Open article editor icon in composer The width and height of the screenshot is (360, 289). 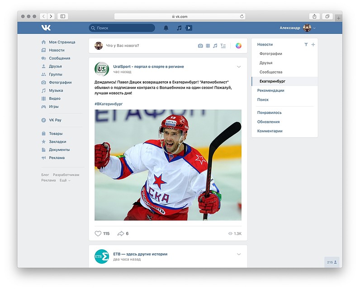[x=223, y=46]
